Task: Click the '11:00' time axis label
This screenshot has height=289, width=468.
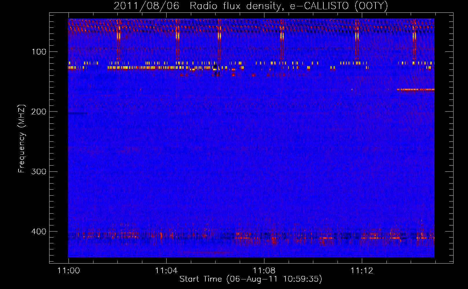Action: (x=69, y=271)
